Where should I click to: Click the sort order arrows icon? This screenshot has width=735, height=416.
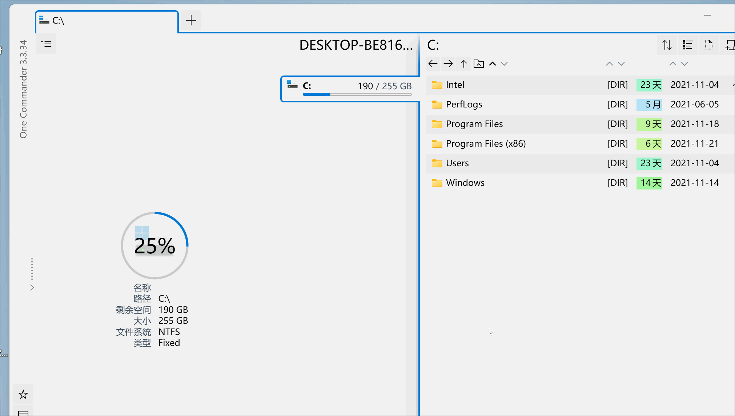pos(667,45)
